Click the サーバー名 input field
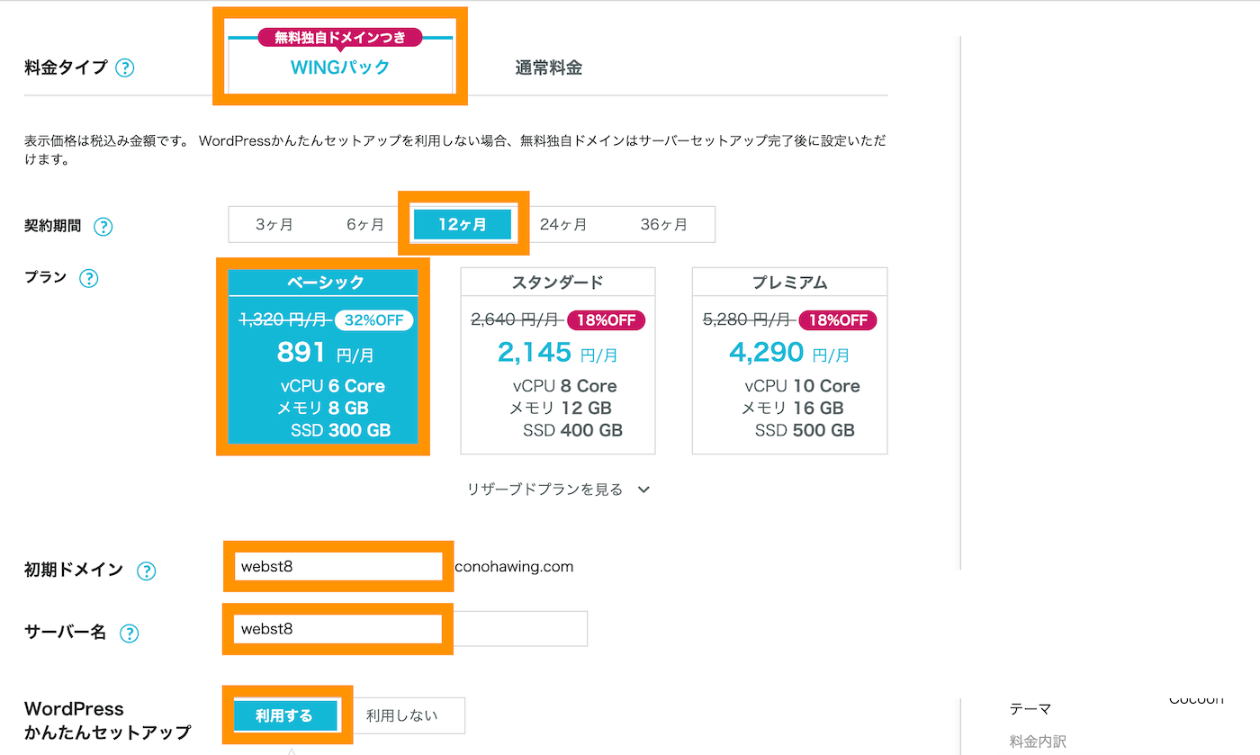Screen dimensions: 1260x755 coord(410,628)
